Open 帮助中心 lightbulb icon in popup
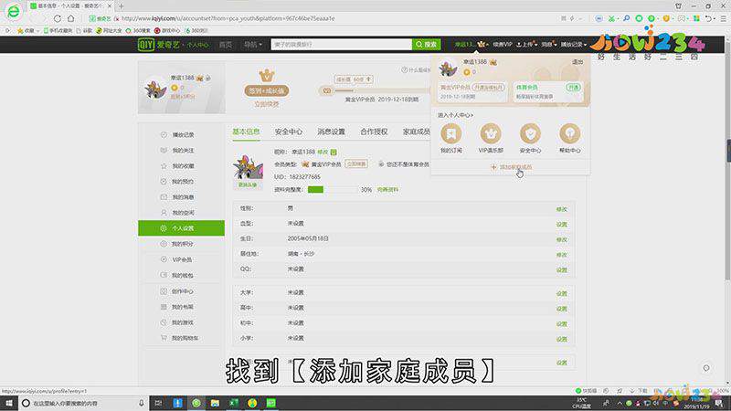Screen dimensions: 731x411 569,133
